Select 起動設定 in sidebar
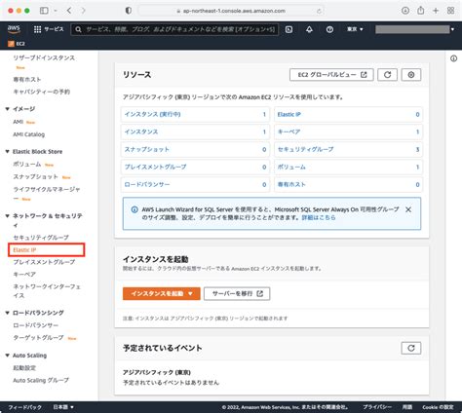Screen dimensions: 462x413 24,368
